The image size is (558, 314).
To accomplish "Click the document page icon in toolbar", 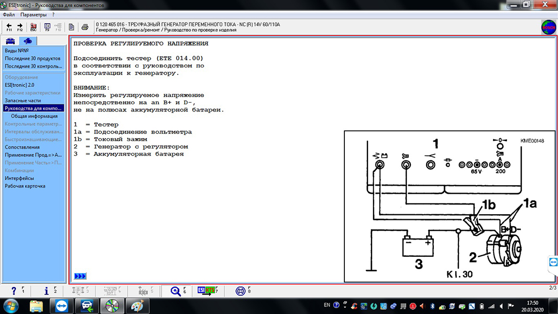I will tap(71, 27).
